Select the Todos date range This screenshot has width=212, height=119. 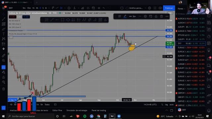click(x=47, y=104)
